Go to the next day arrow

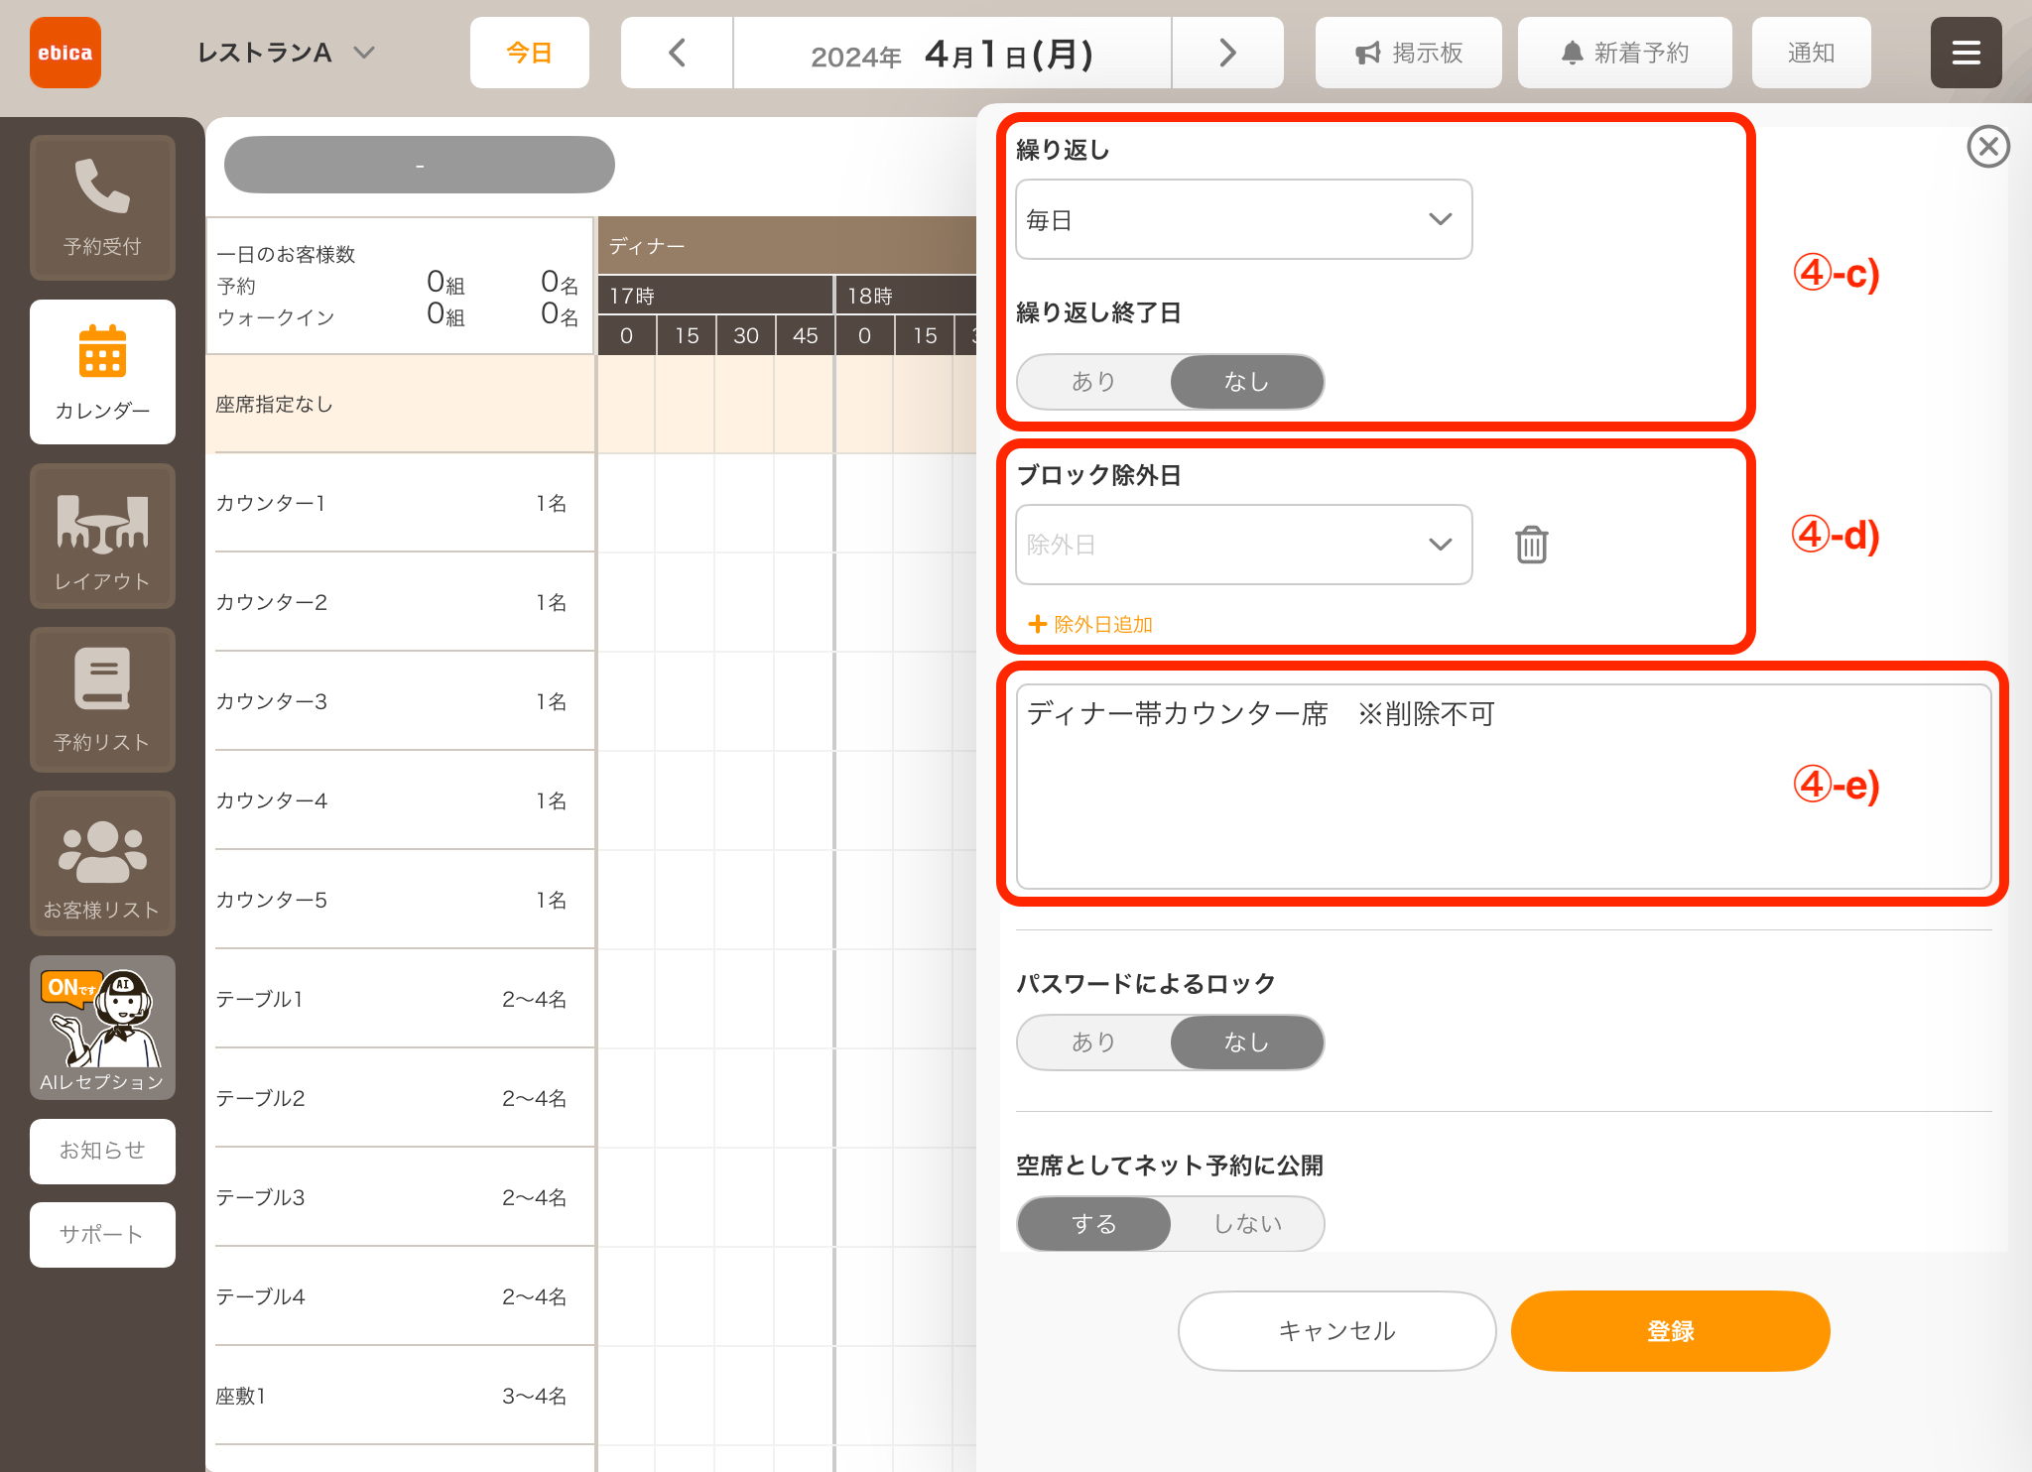pyautogui.click(x=1227, y=53)
